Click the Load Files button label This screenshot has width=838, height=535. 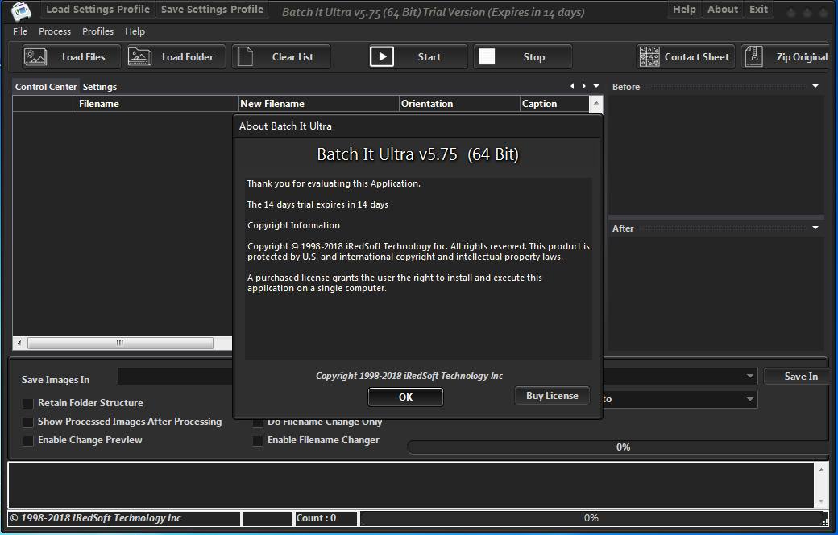point(83,57)
